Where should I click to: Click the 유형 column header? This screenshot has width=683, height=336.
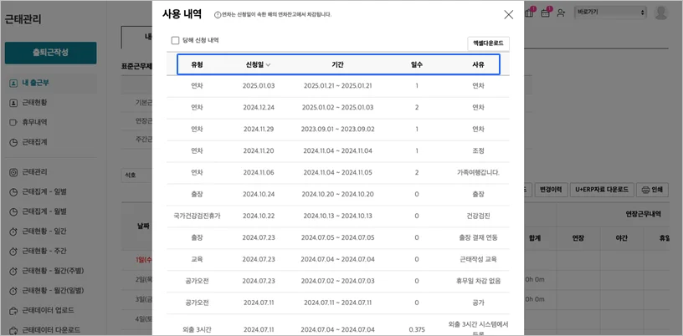point(198,65)
